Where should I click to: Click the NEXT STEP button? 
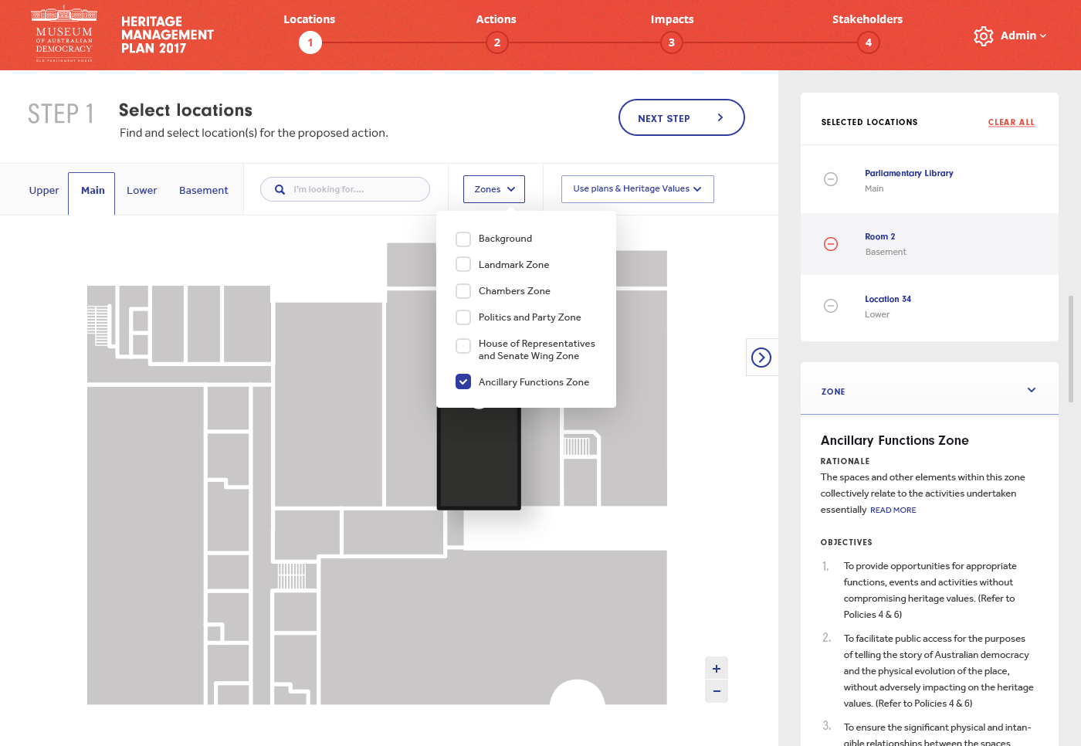681,117
